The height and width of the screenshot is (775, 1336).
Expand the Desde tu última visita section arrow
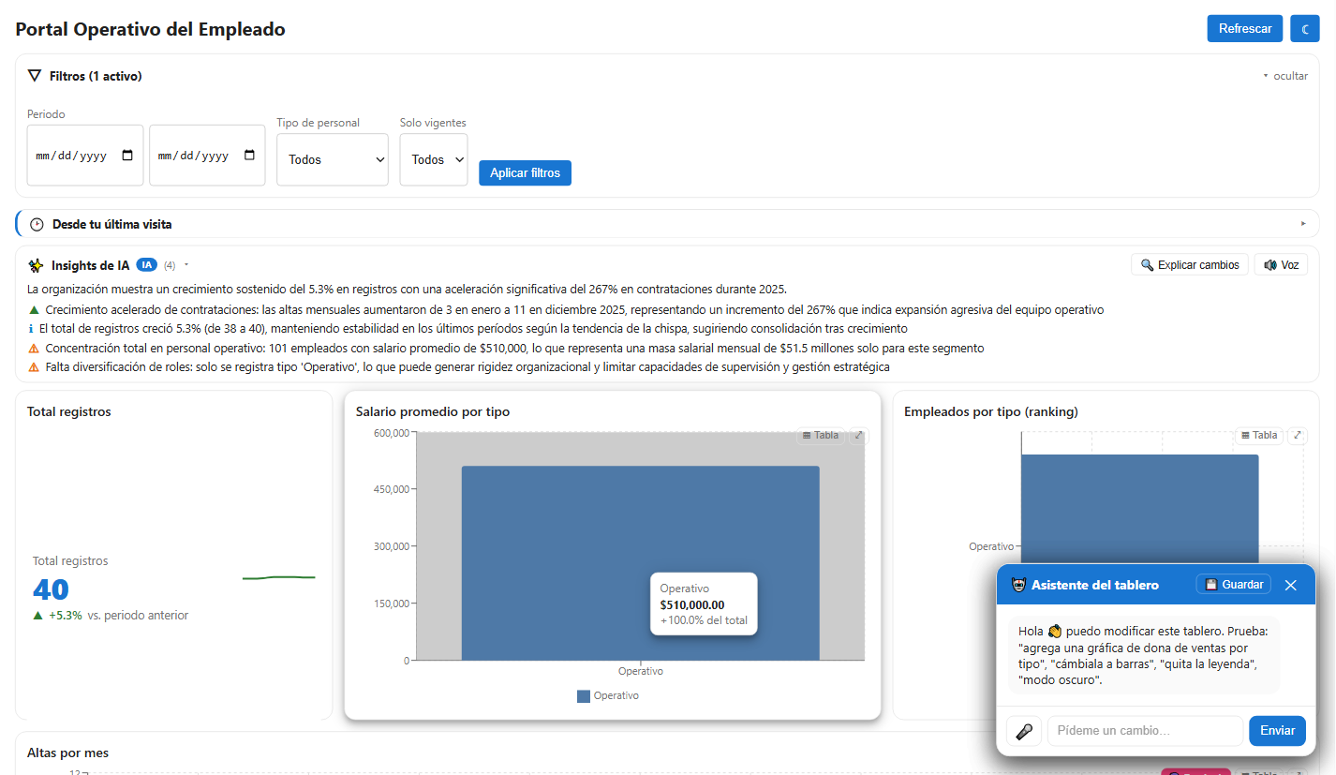coord(1303,224)
